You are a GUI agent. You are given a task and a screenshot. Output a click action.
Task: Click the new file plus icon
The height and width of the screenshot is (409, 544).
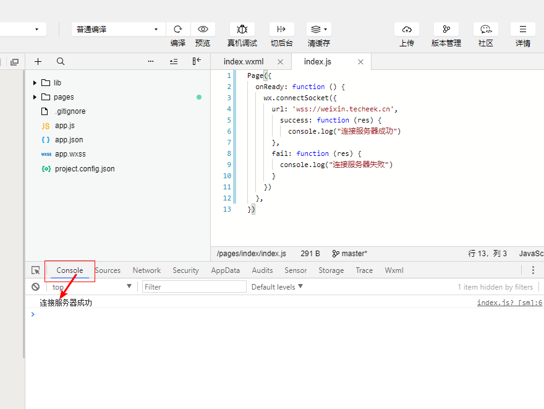point(38,61)
